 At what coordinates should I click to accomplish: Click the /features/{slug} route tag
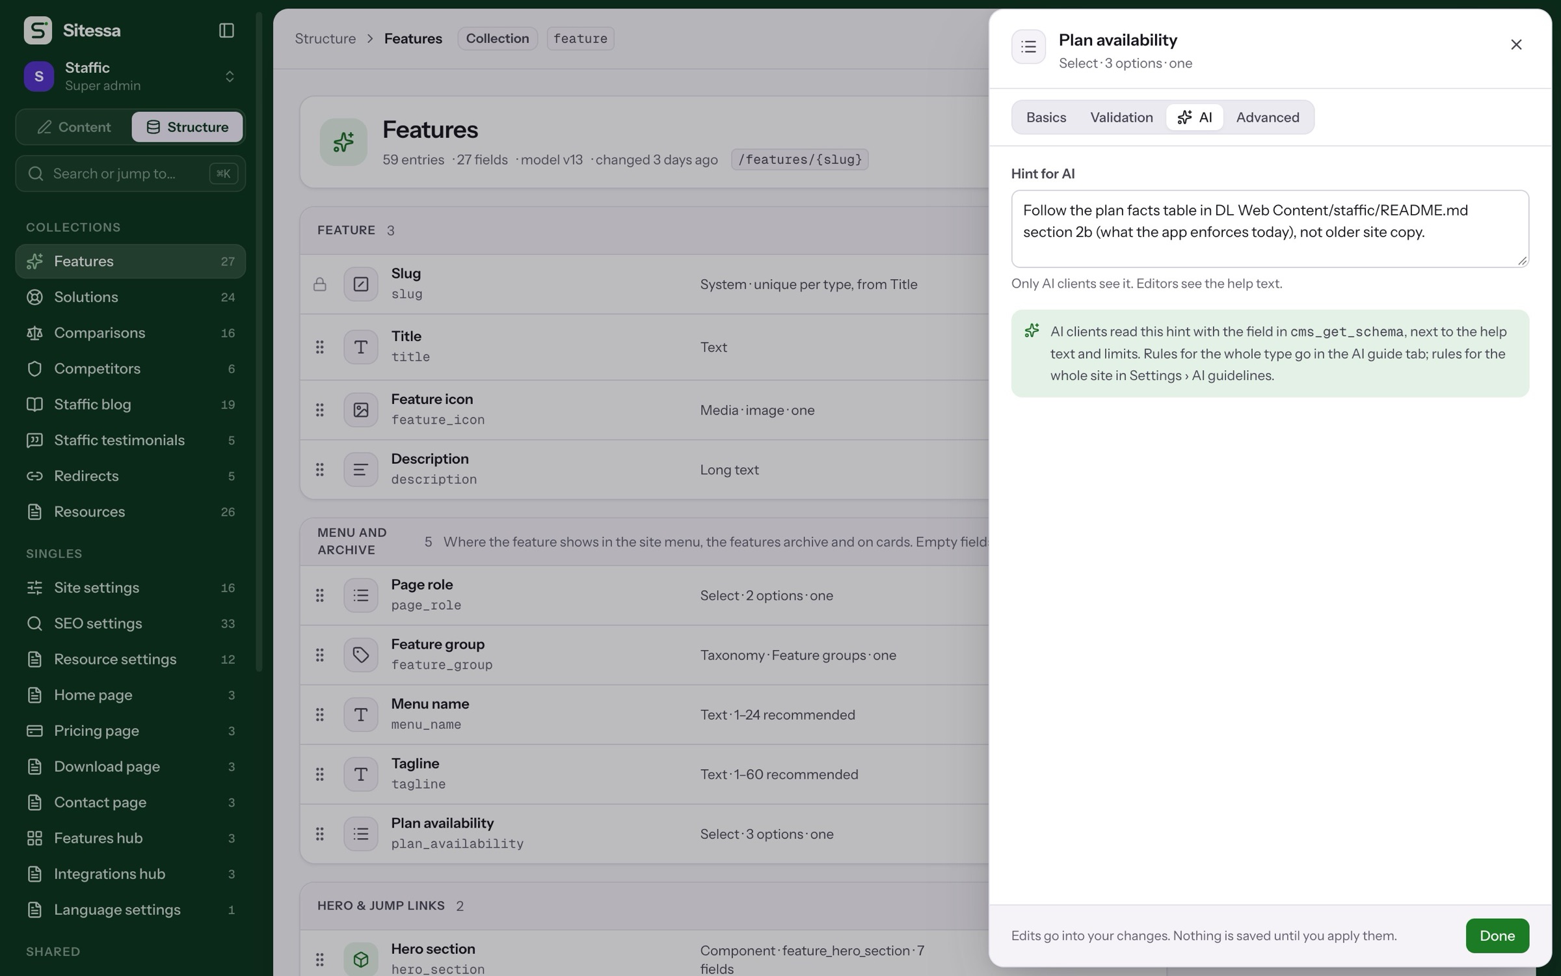tap(800, 159)
